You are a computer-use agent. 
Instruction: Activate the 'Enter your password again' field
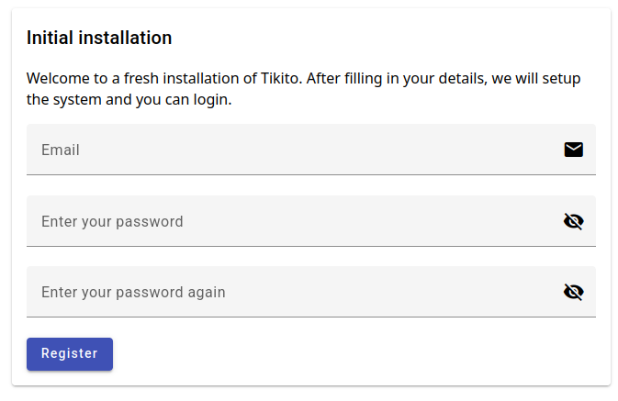pyautogui.click(x=311, y=292)
